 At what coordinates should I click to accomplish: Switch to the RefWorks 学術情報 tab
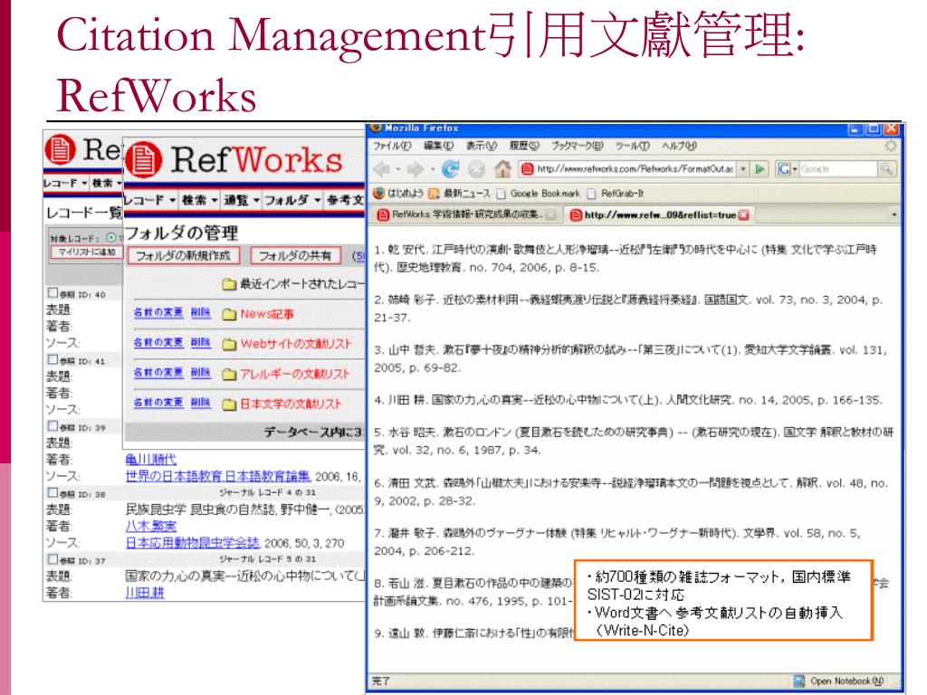(466, 215)
